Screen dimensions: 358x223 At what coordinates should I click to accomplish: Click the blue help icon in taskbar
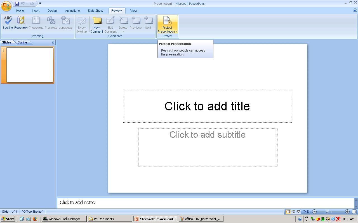300,219
